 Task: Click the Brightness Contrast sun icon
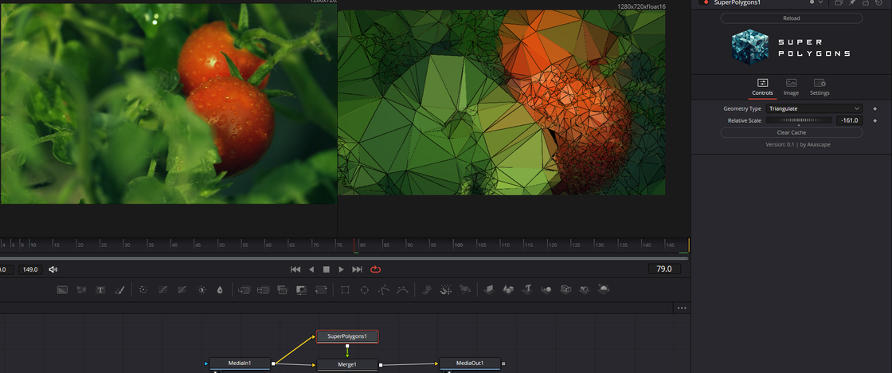pos(201,290)
